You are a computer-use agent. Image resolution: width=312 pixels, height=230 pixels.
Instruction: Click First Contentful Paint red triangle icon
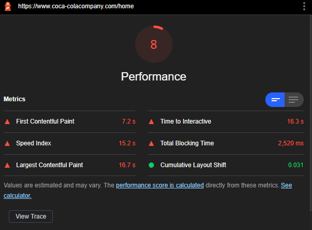click(7, 121)
